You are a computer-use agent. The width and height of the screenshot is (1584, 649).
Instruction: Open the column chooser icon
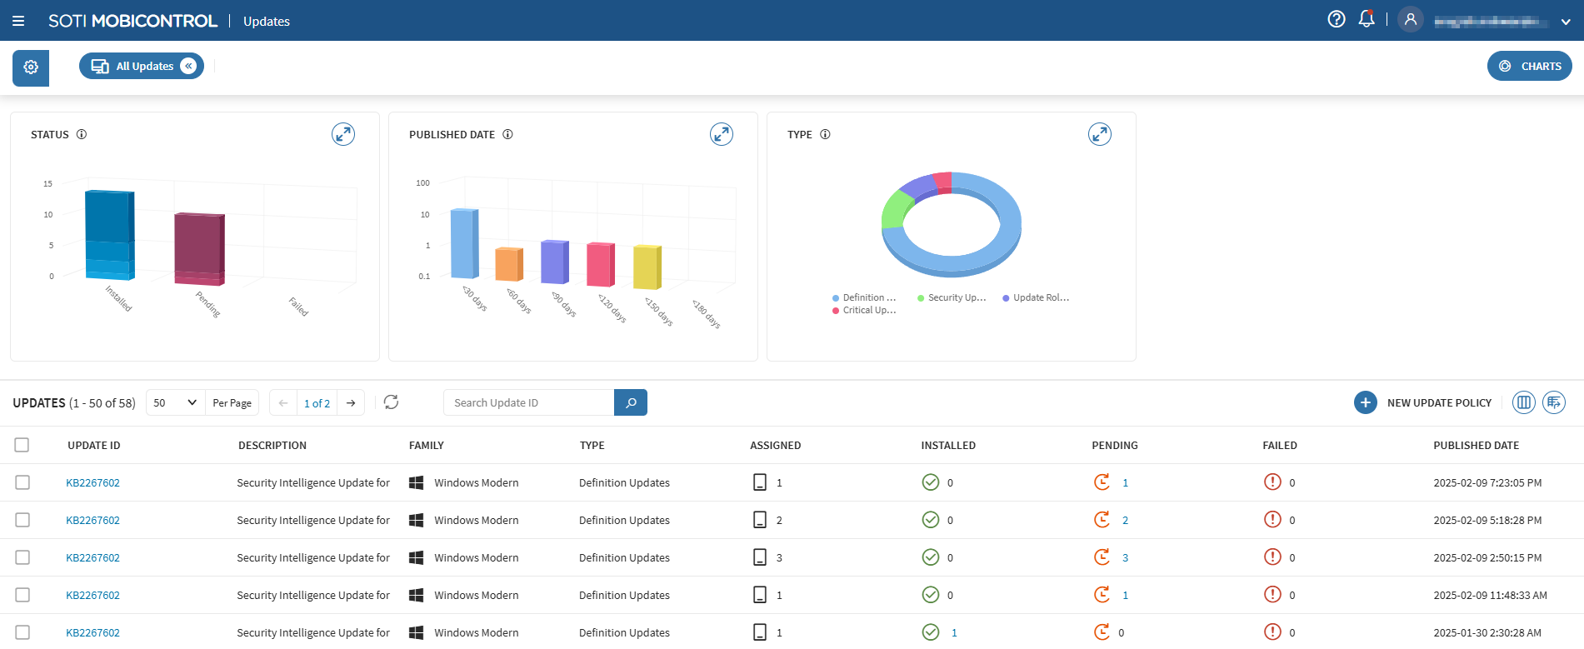tap(1524, 402)
